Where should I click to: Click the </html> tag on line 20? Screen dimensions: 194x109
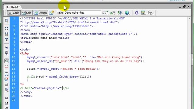click(26, 96)
